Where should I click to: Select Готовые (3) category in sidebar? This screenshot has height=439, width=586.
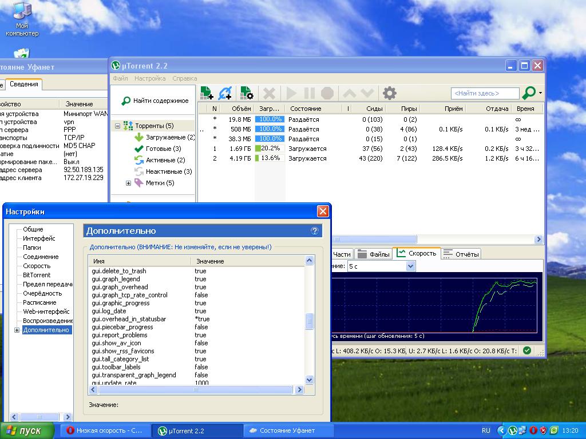click(158, 149)
